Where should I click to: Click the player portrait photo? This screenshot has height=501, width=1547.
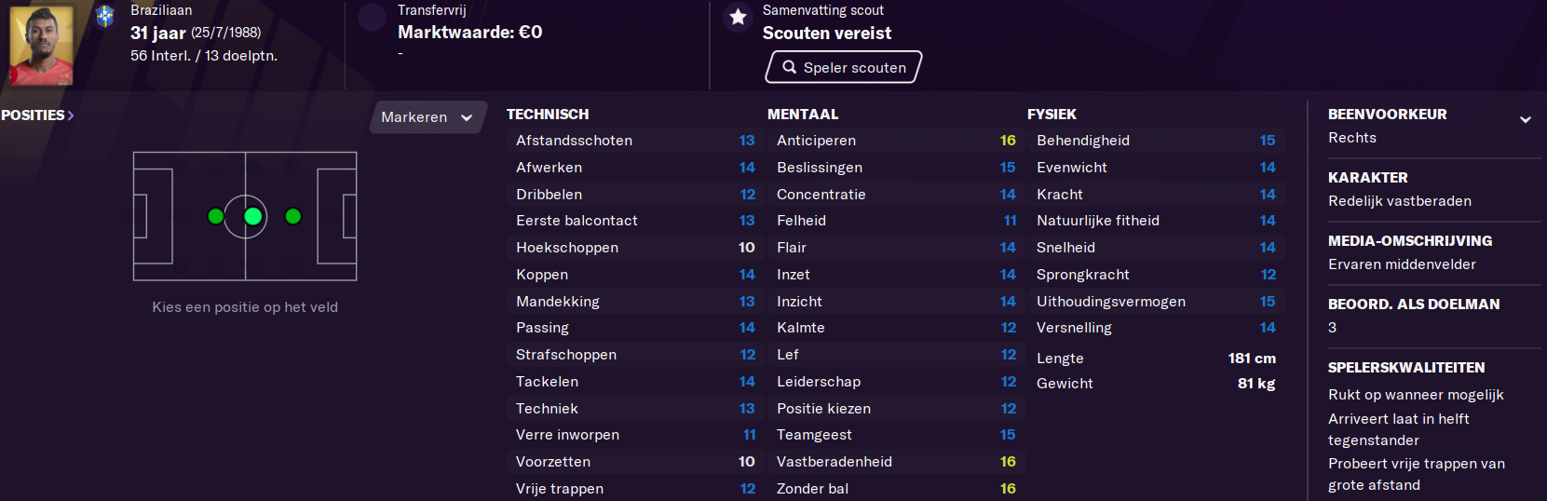click(42, 45)
